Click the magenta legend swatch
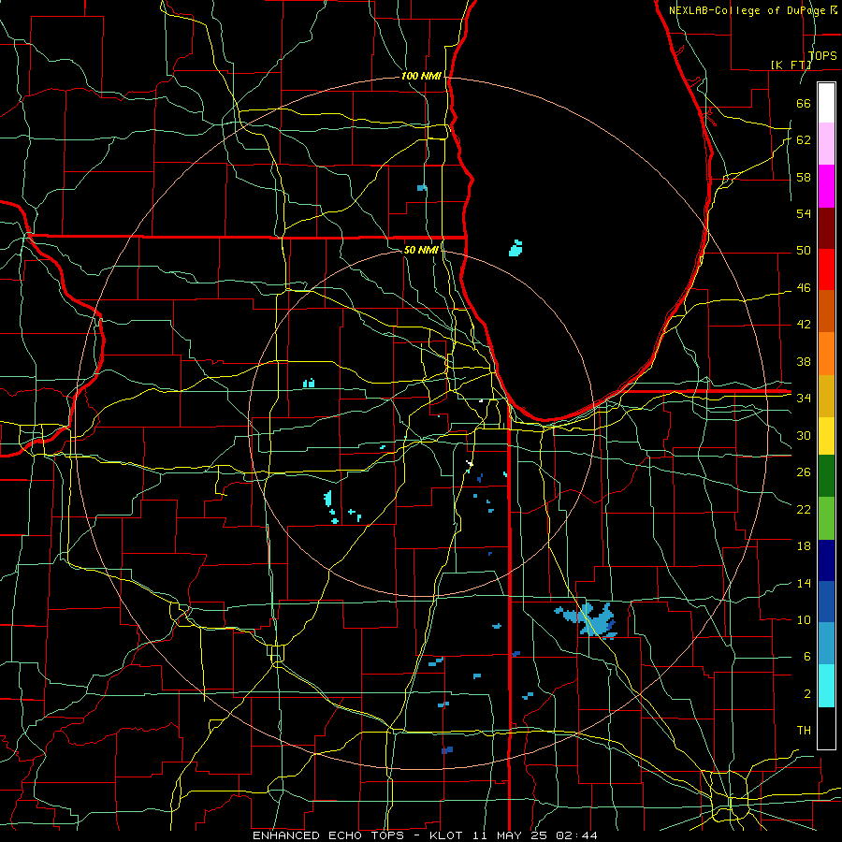Image resolution: width=842 pixels, height=842 pixels. (826, 186)
